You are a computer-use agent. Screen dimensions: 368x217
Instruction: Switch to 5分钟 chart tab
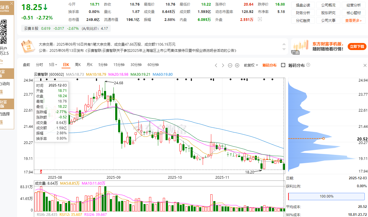(103, 65)
